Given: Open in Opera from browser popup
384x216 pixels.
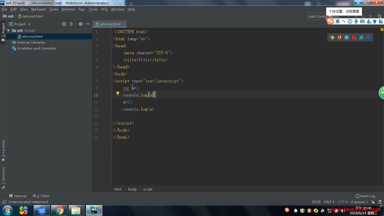Looking at the screenshot, I should click(x=354, y=37).
